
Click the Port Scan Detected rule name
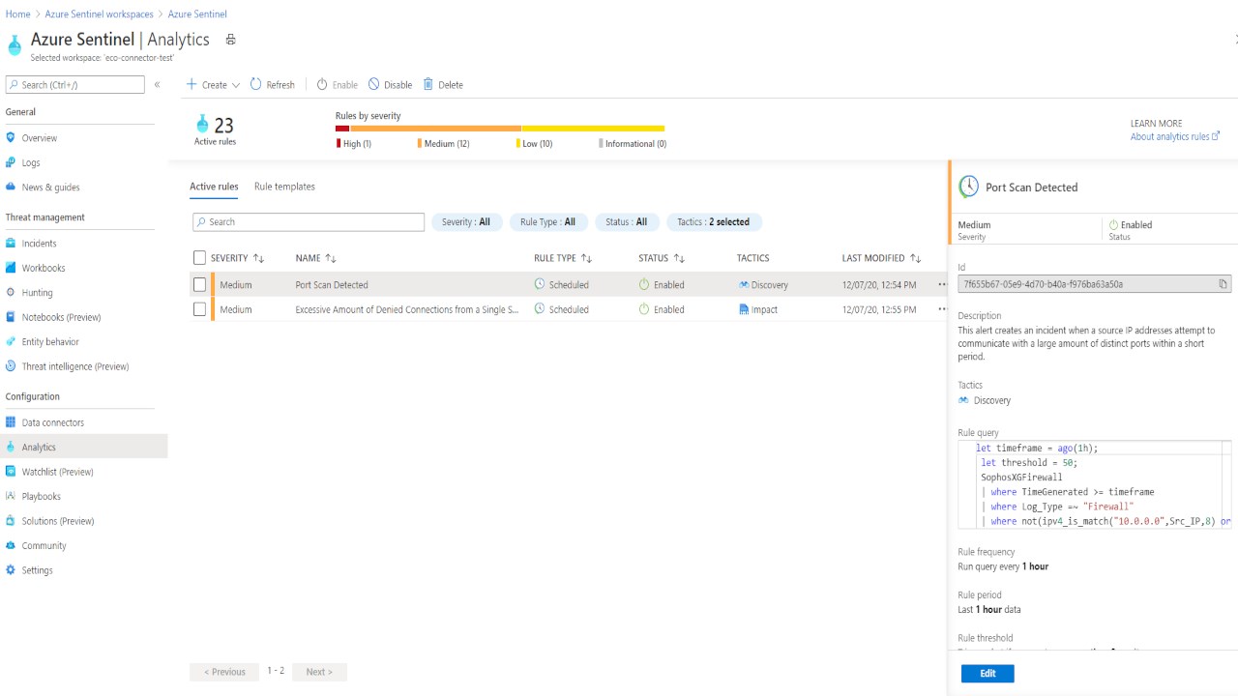pos(332,285)
